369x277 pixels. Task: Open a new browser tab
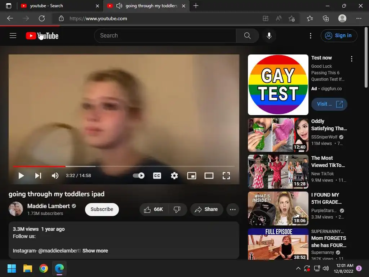[x=196, y=6]
